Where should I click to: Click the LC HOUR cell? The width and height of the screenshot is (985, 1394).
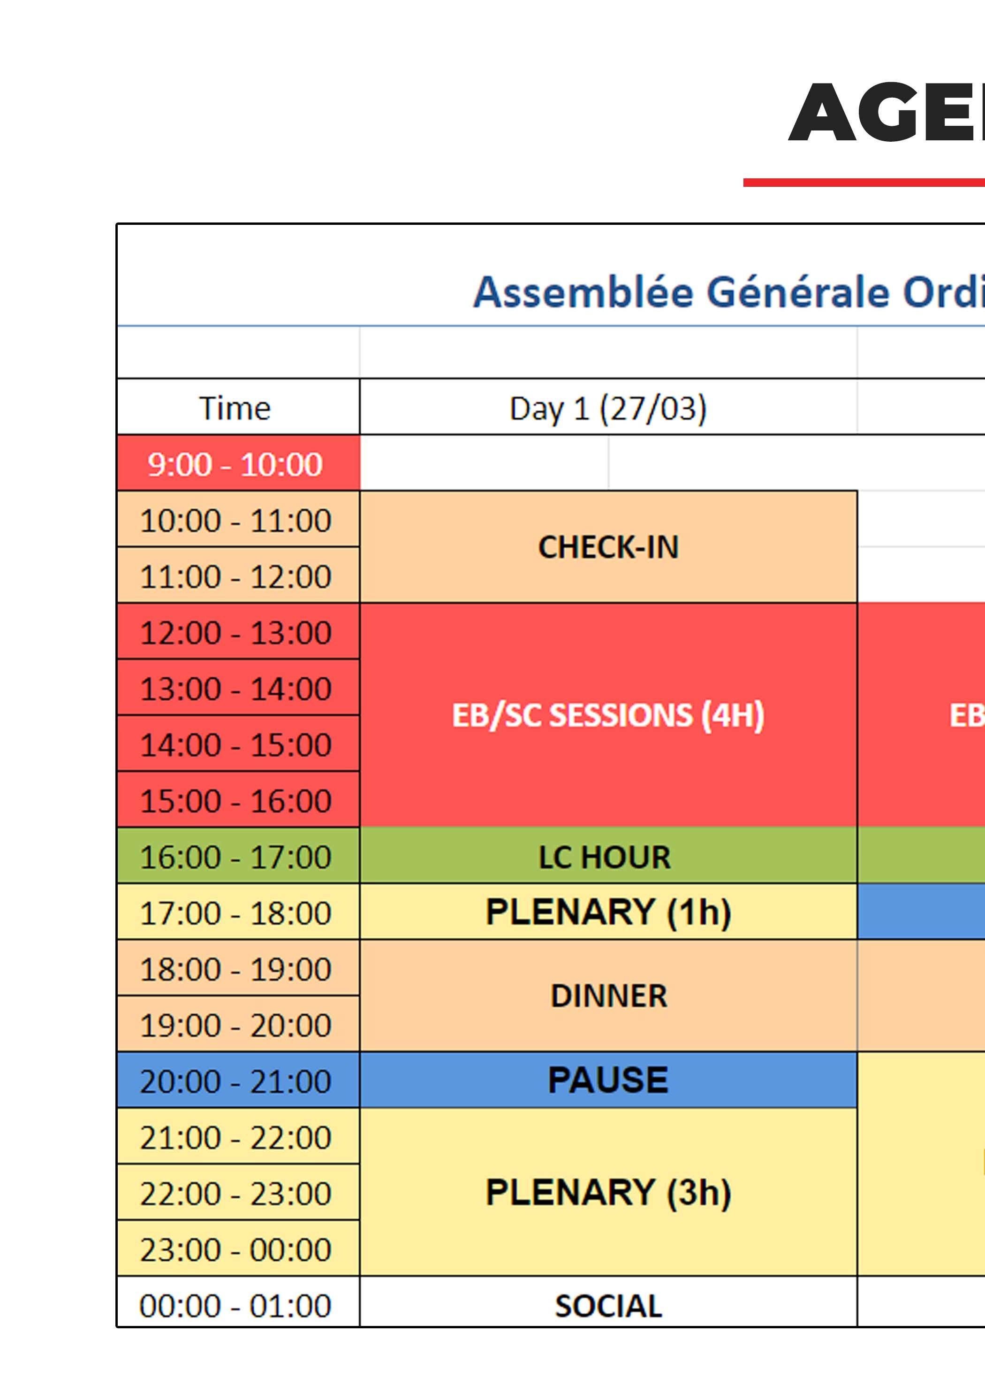[x=607, y=857]
